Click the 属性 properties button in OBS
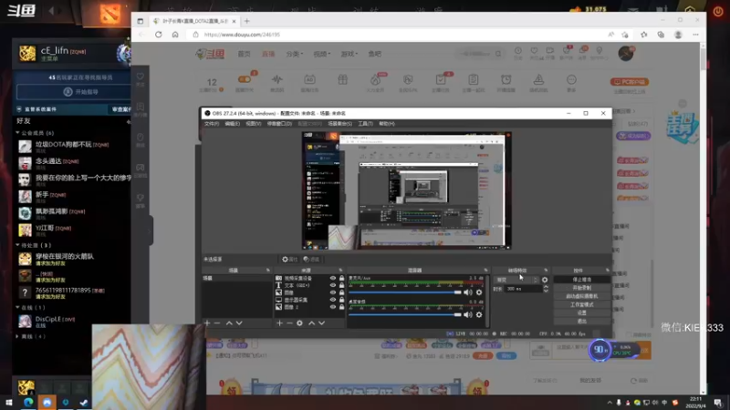Viewport: 730px width, 410px height. [289, 260]
